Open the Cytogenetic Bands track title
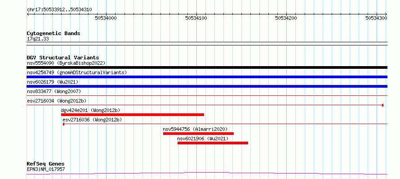This screenshot has width=400, height=179. 53,33
